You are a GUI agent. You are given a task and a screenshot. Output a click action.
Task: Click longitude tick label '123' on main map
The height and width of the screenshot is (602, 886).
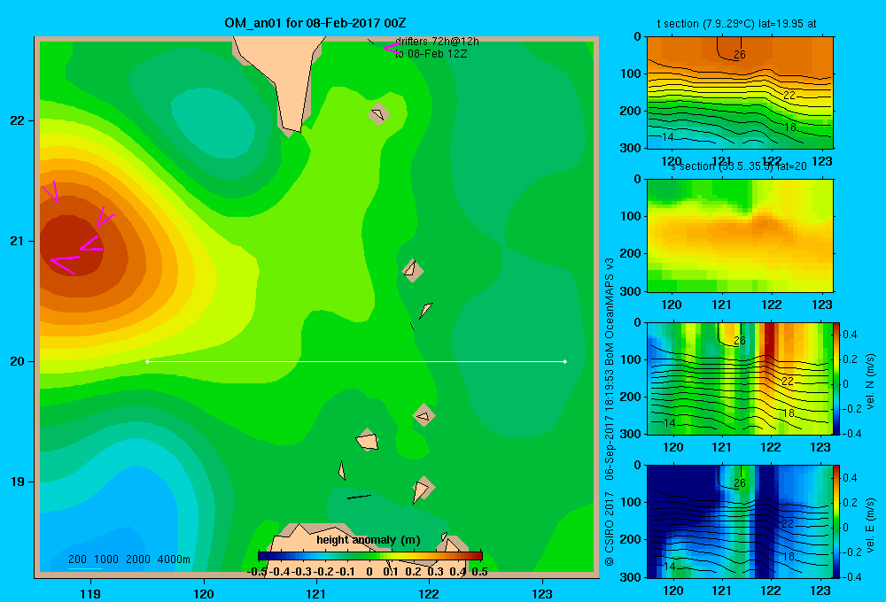[542, 593]
